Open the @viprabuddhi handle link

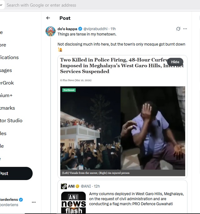pyautogui.click(x=96, y=29)
